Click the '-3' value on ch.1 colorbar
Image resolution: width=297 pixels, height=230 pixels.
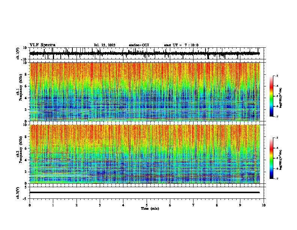coord(277,76)
